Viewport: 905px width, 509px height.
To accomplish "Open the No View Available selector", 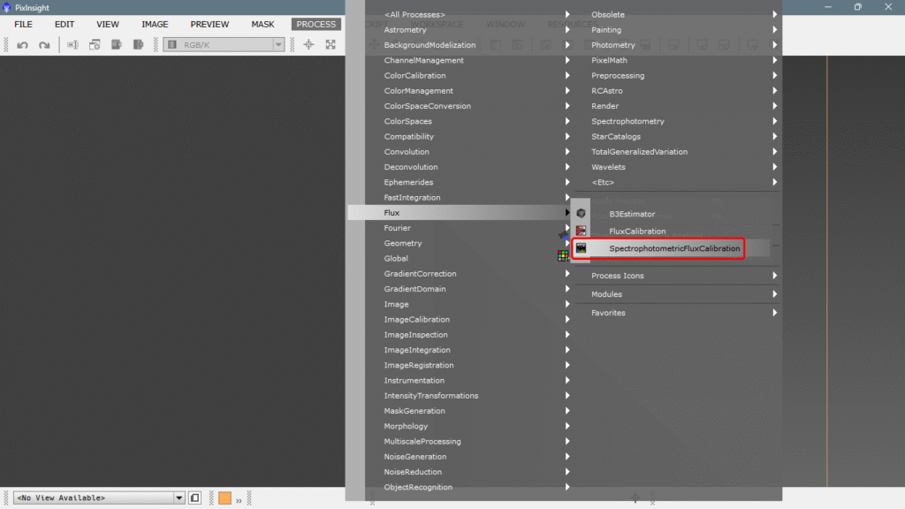I will point(99,498).
